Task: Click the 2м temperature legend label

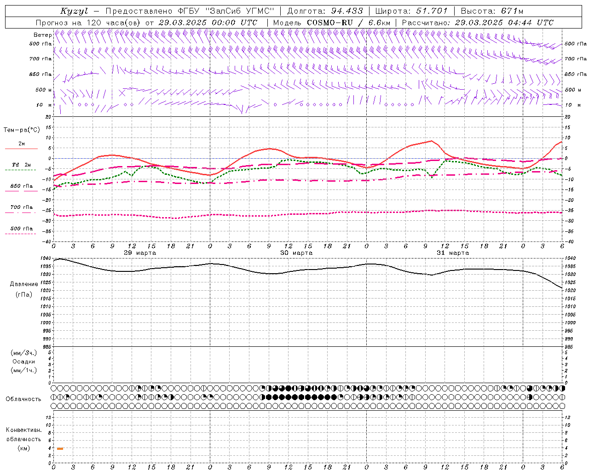Action: pos(22,144)
